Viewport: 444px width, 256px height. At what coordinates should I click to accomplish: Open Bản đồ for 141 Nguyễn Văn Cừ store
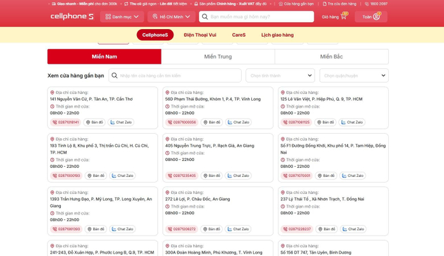pyautogui.click(x=95, y=122)
